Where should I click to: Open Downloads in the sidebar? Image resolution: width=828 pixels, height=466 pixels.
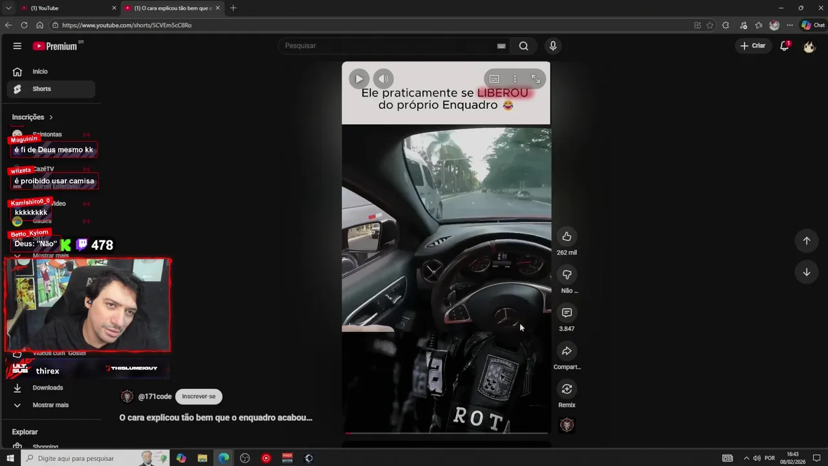point(51,388)
